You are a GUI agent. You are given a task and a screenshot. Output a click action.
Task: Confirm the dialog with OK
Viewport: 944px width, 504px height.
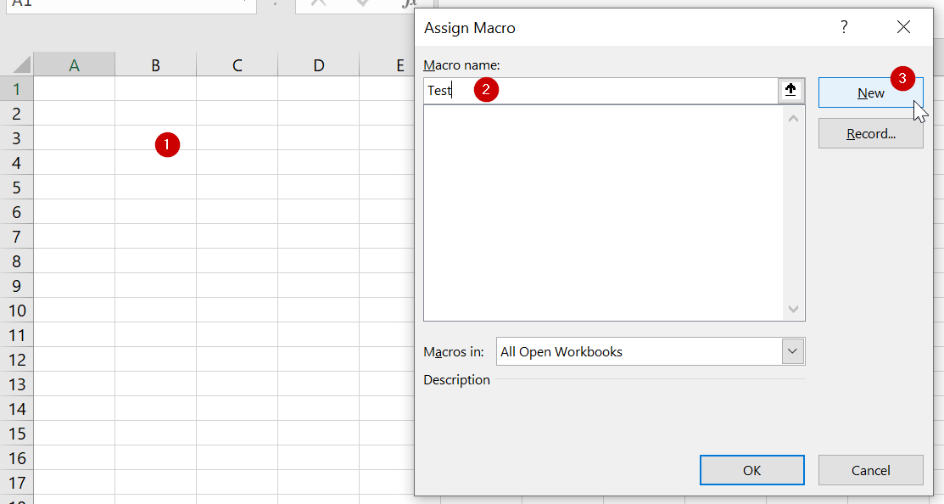coord(751,470)
